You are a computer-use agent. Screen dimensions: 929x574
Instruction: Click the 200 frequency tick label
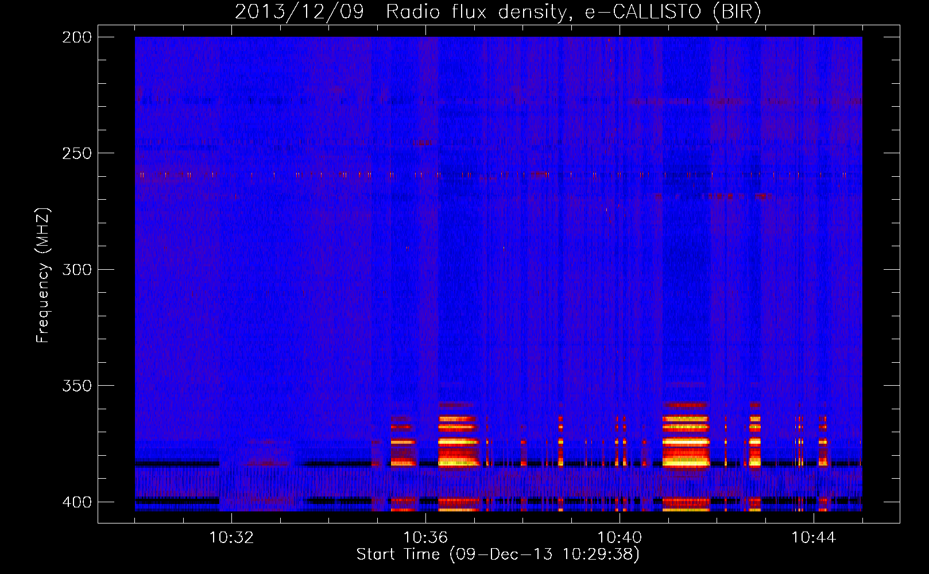(77, 37)
